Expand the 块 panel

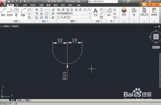[112, 21]
